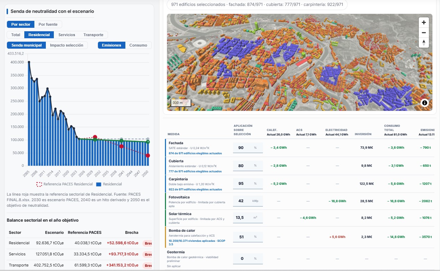
Task: Edit the Carpintería application percentage field
Action: 248,183
